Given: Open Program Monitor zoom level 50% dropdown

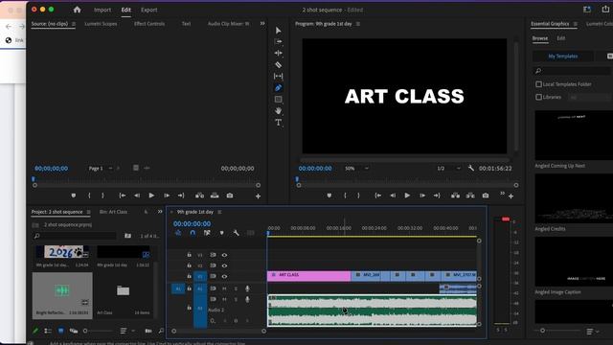Looking at the screenshot, I should [356, 169].
